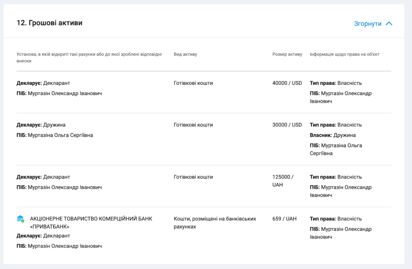Click 'ПІБ: Муртазіна Ольга Сергіївна' in left column
This screenshot has height=269, width=412.
tap(55, 135)
